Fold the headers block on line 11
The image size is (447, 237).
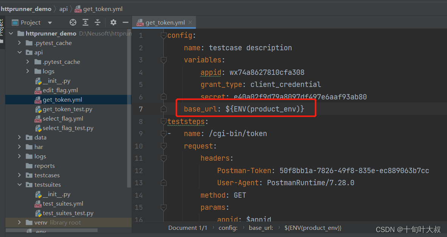tap(164, 158)
